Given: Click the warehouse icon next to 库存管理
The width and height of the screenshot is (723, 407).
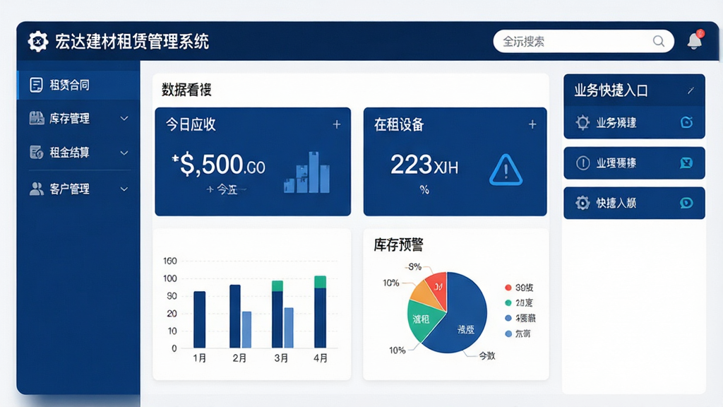Looking at the screenshot, I should pyautogui.click(x=37, y=118).
